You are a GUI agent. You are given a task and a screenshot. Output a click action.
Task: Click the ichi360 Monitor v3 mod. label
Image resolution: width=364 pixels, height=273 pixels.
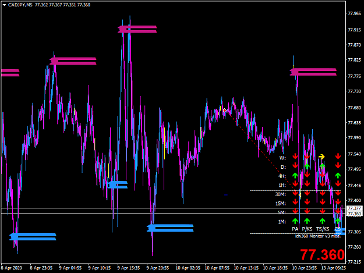[x=318, y=236]
